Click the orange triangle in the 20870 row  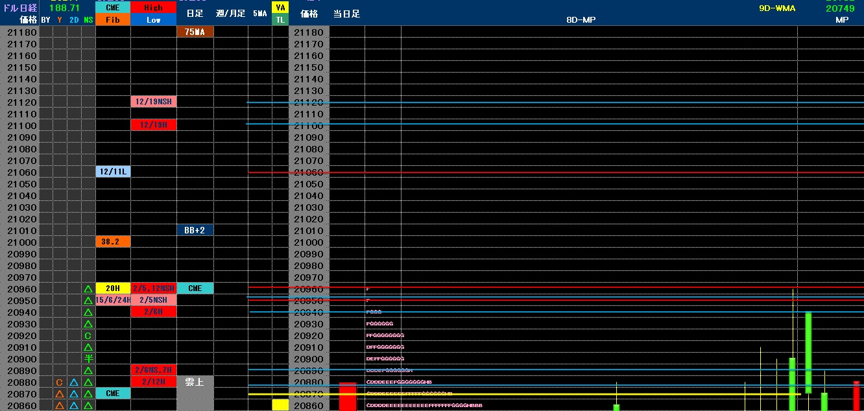pyautogui.click(x=59, y=393)
